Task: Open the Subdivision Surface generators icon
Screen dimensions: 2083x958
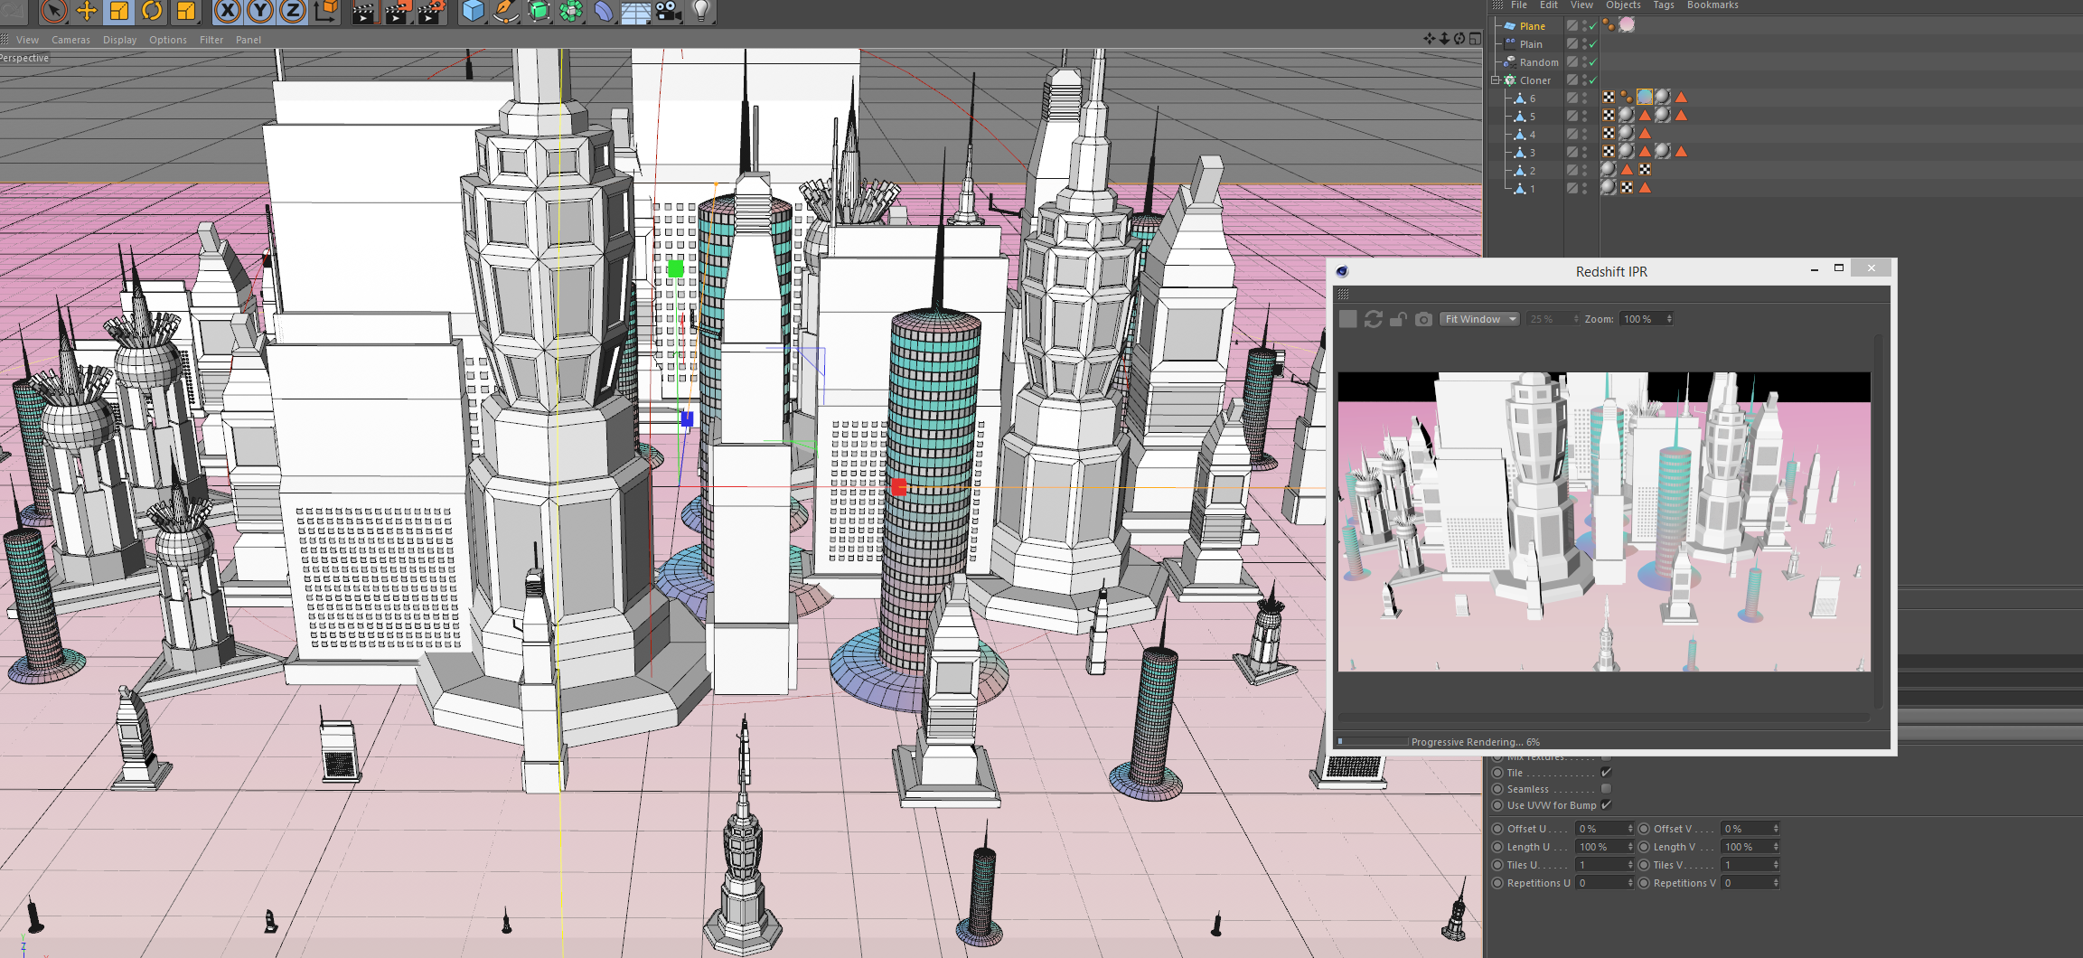Action: click(x=539, y=11)
